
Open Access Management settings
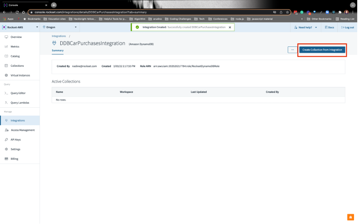23,130
